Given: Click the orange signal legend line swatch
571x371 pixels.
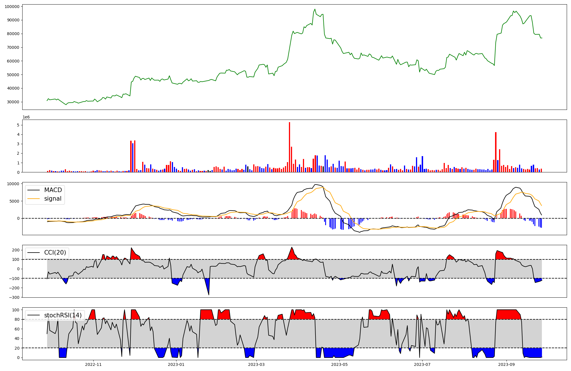Looking at the screenshot, I should (34, 199).
